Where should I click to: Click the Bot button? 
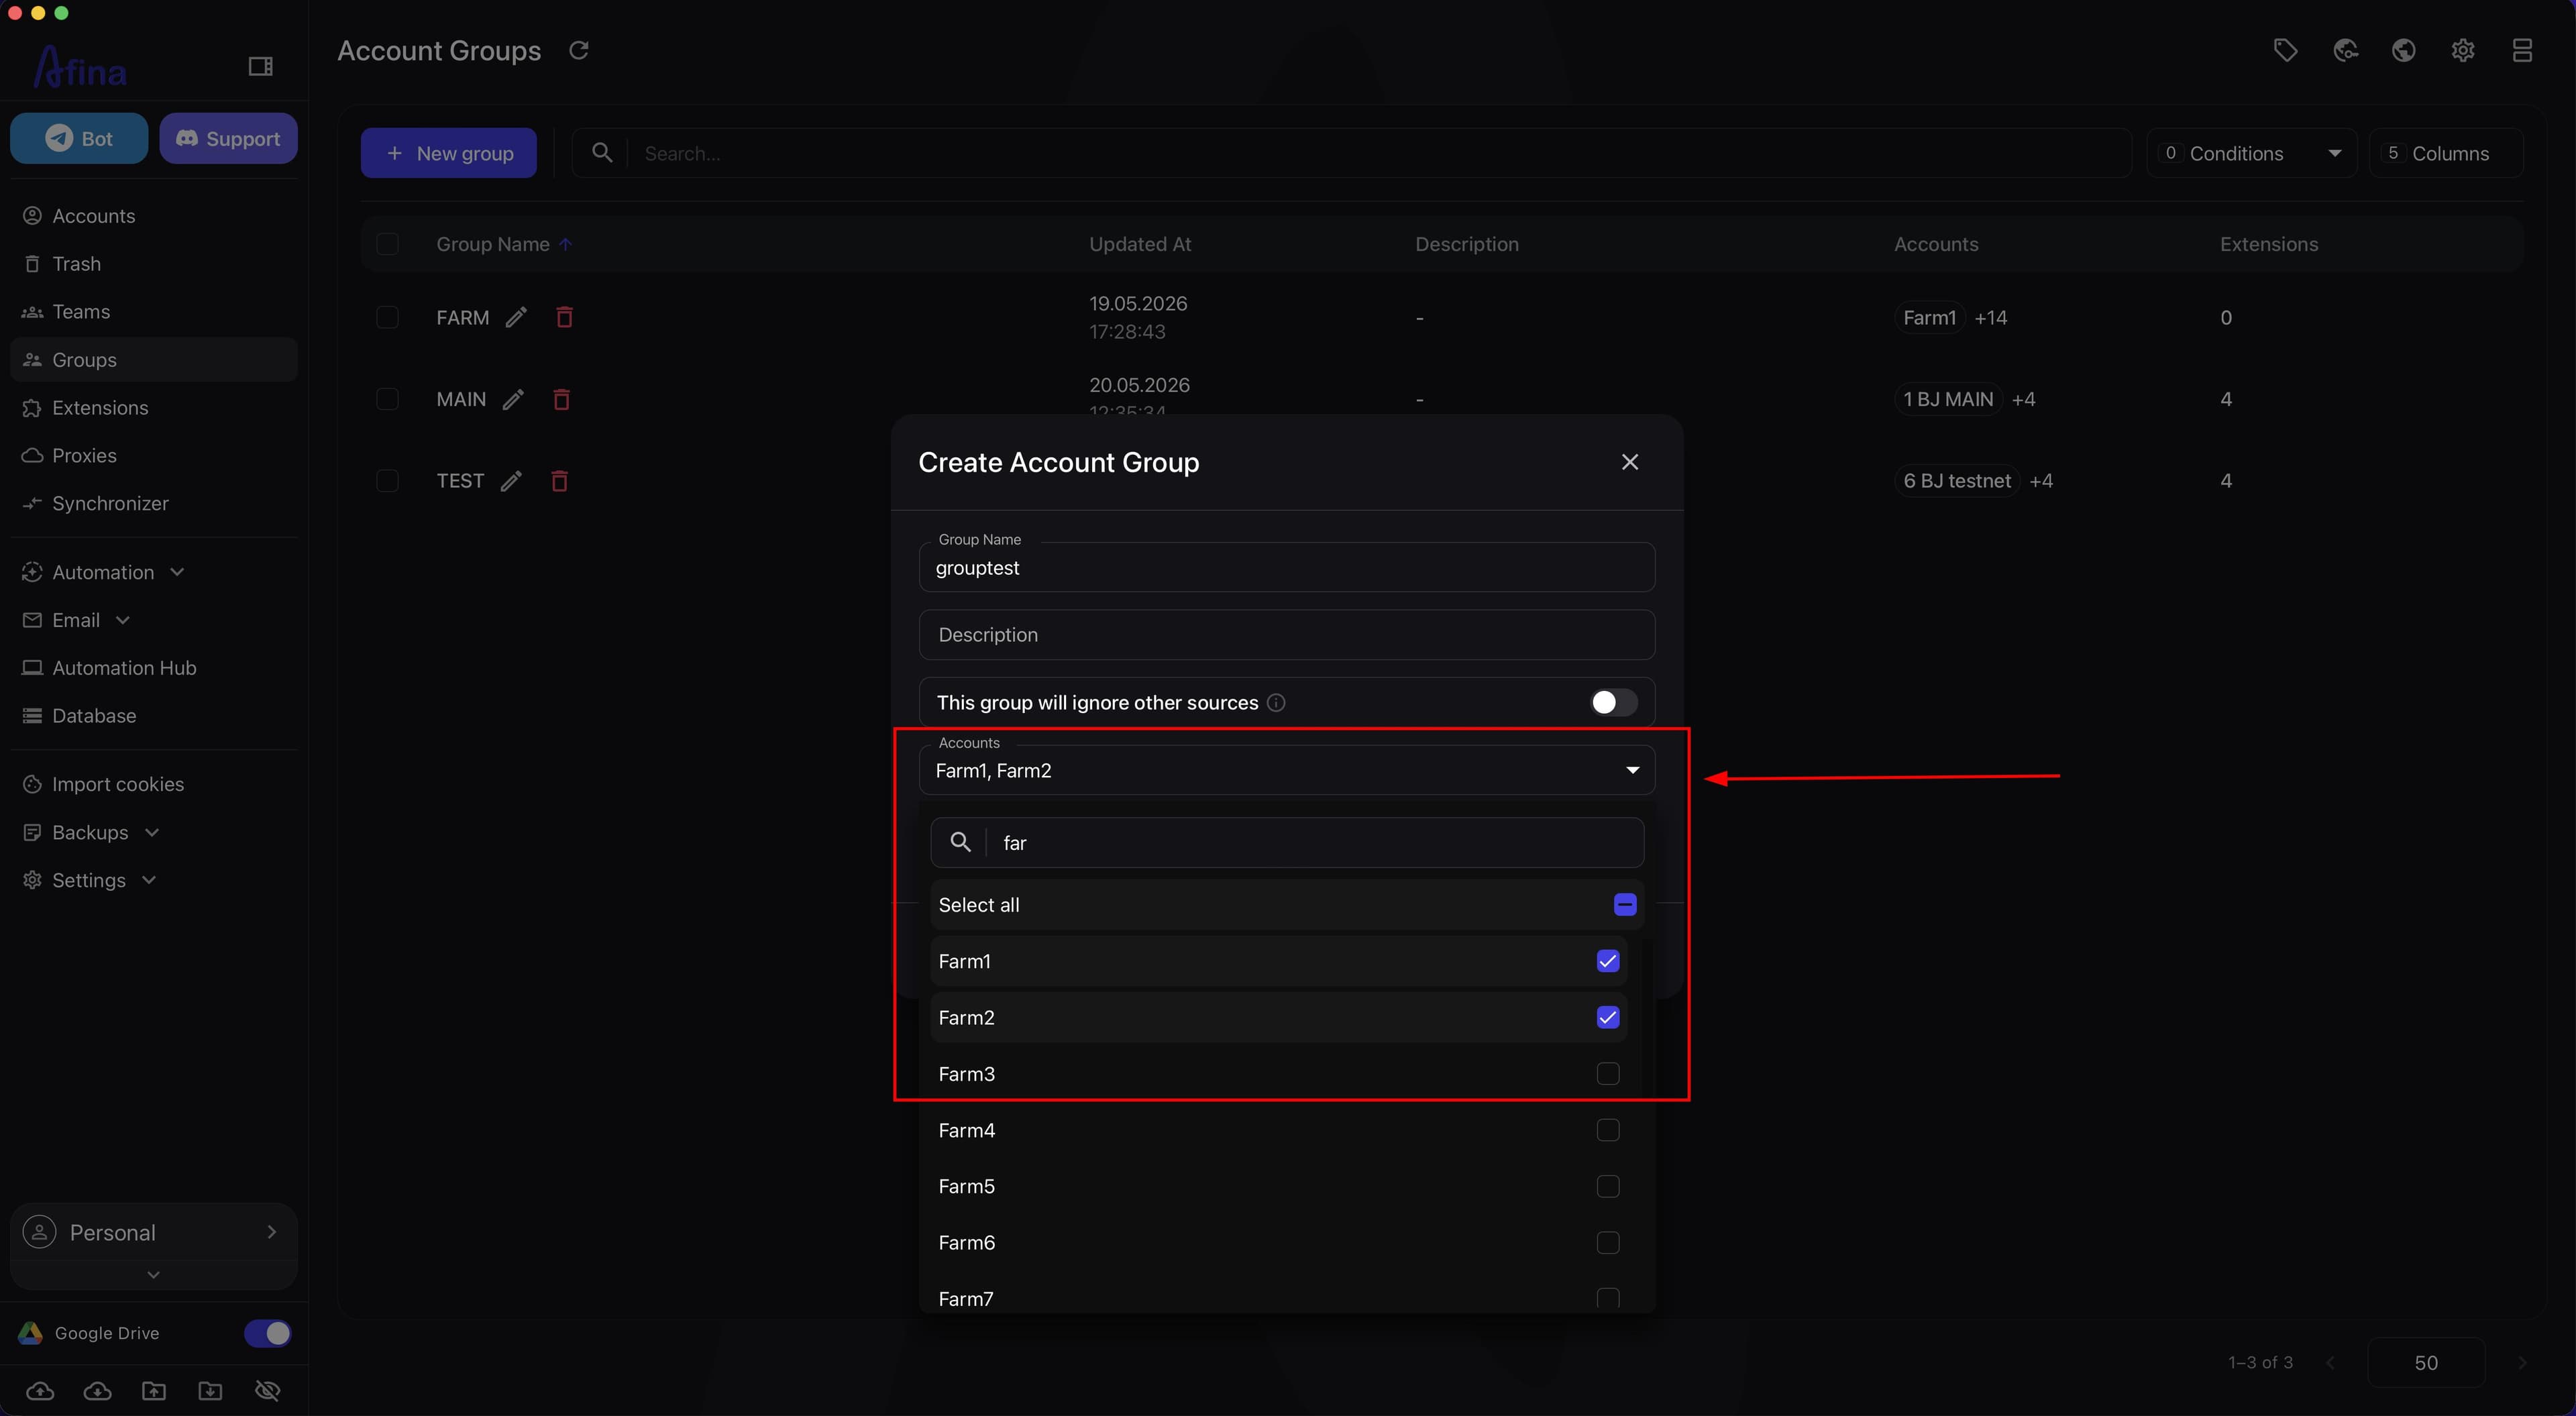[x=79, y=138]
